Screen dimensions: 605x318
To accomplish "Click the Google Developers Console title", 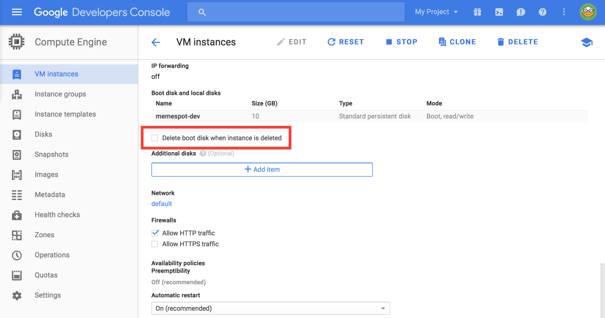I will click(102, 12).
